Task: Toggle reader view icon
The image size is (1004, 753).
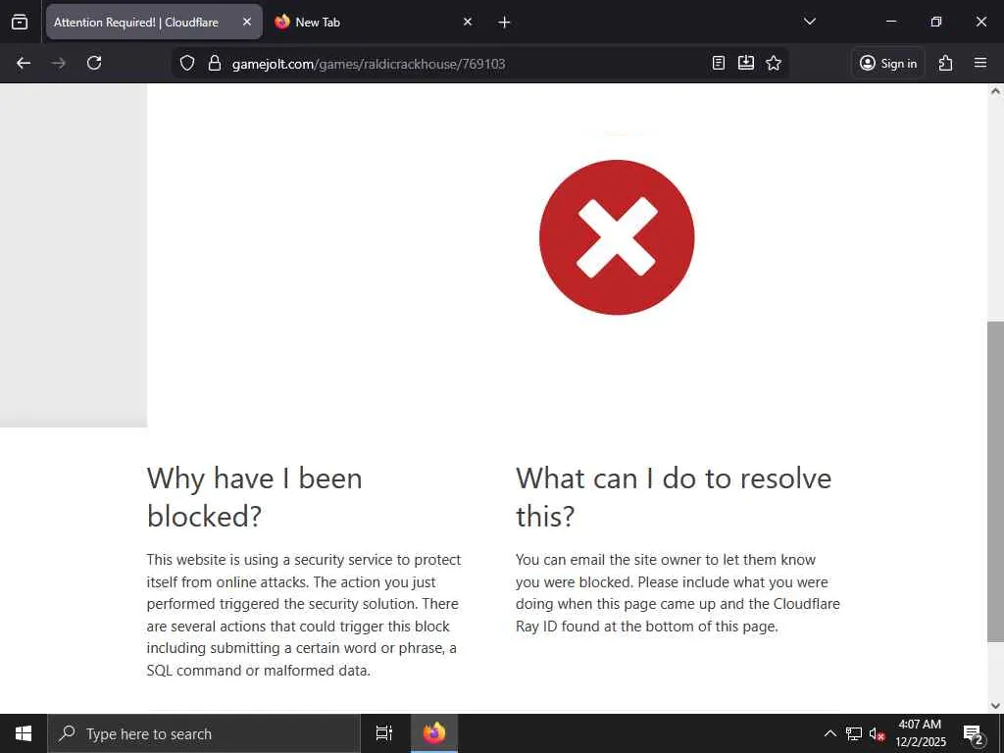Action: pyautogui.click(x=719, y=63)
